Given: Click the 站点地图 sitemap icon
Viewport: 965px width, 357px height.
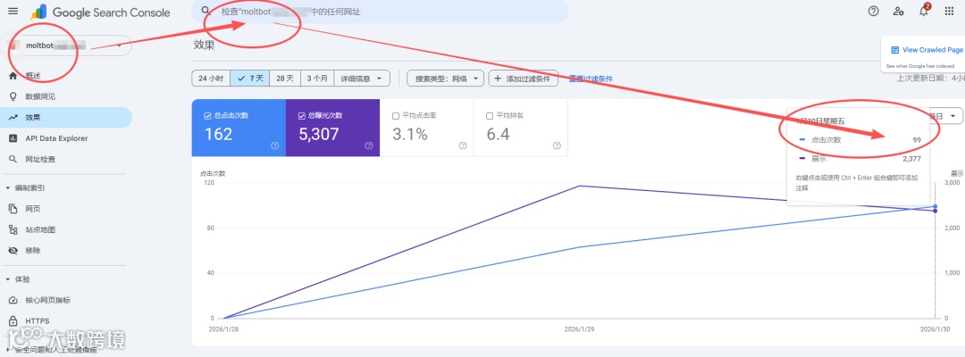Looking at the screenshot, I should tap(13, 229).
